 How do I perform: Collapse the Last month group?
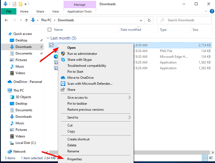coord(48,38)
